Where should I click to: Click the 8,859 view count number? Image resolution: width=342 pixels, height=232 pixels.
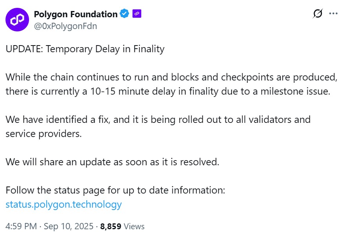[111, 227]
